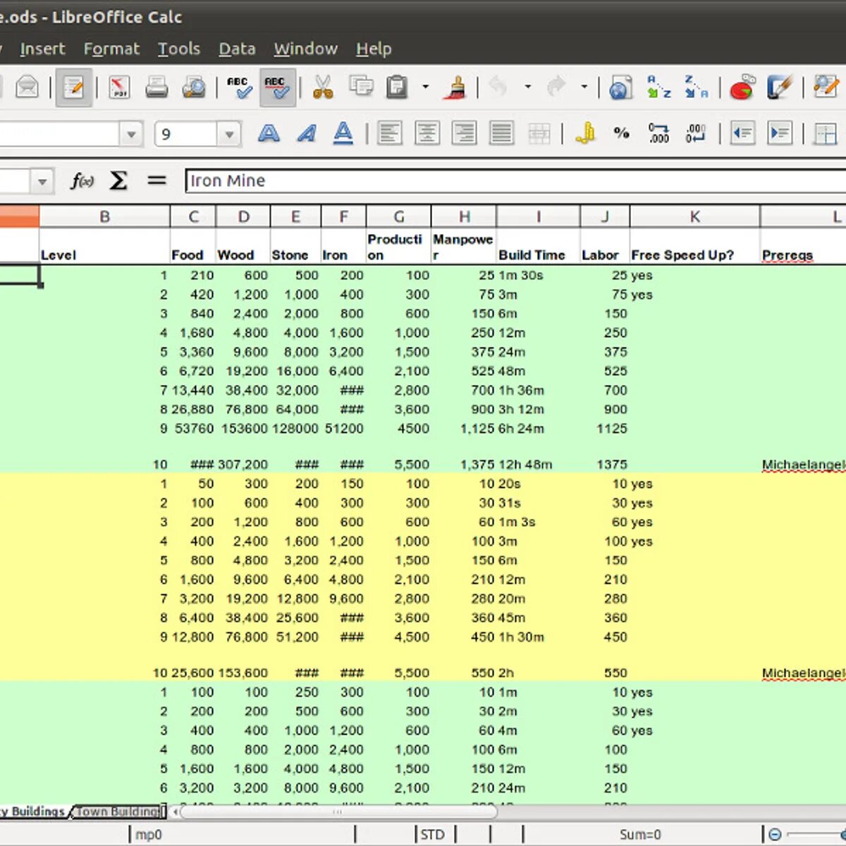Apply the currency number format icon
The height and width of the screenshot is (846, 846).
click(584, 133)
